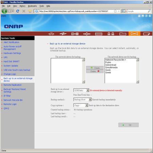Open the Remote Login link
153x153 pixels.
(x=10, y=104)
